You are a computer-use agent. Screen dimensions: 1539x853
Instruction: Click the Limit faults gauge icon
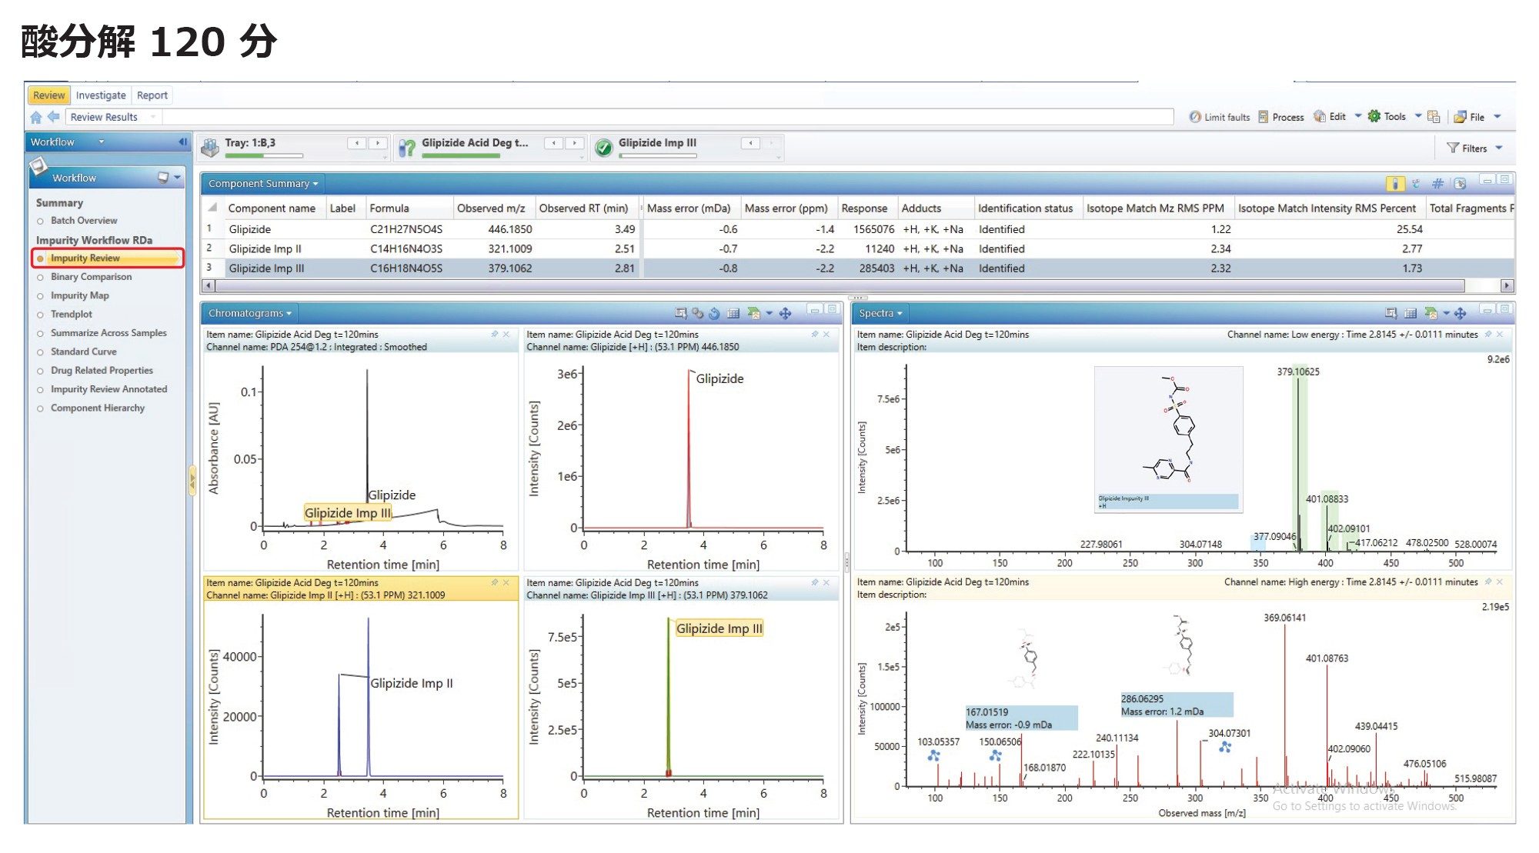tap(1194, 117)
